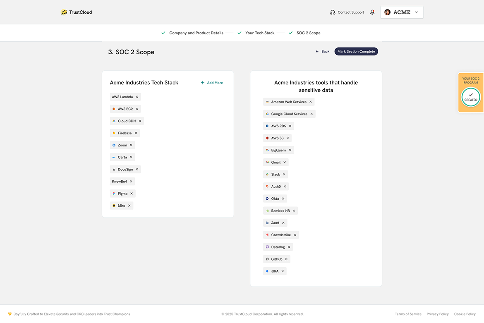Go to Your Tech Stack step
The height and width of the screenshot is (323, 484).
[256, 33]
